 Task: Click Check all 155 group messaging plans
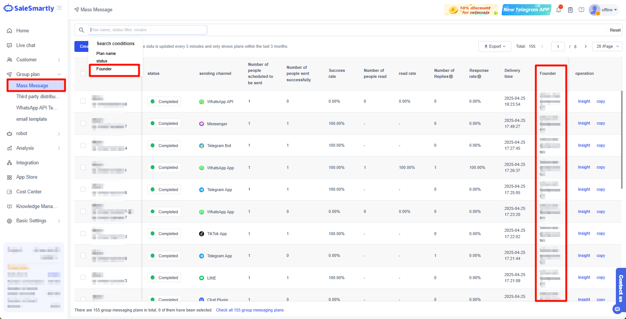249,310
